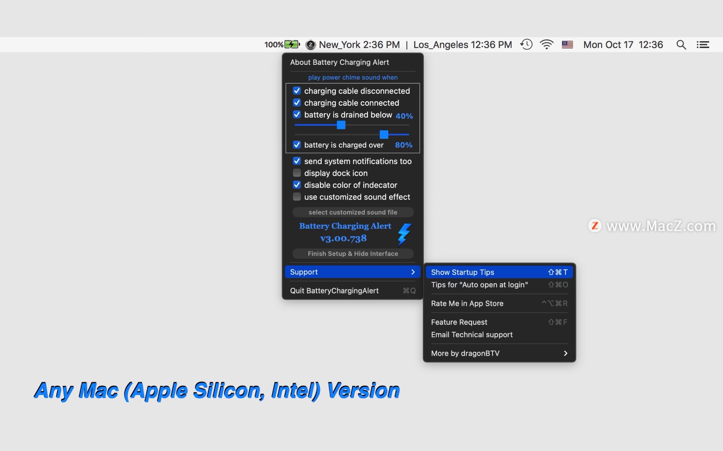This screenshot has width=723, height=451.
Task: Open Time Machine menu bar icon
Action: pyautogui.click(x=526, y=44)
